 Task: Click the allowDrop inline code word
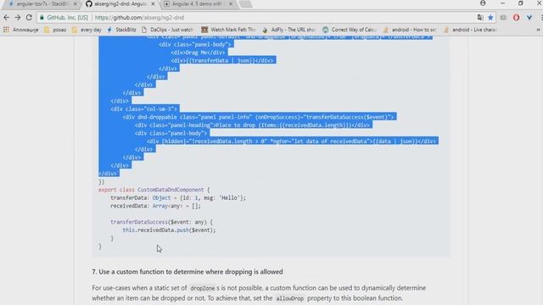[290, 298]
